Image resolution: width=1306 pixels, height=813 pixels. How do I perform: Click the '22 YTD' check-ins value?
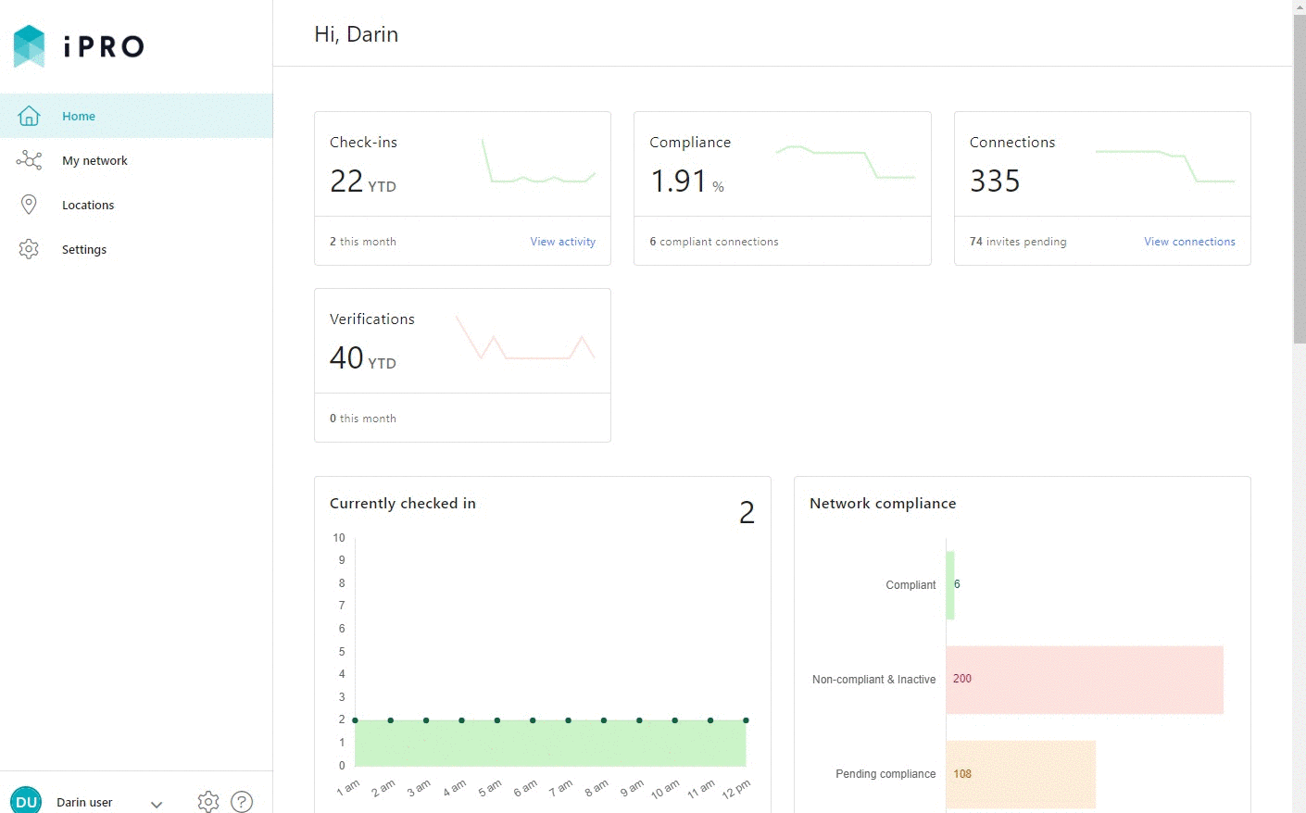click(x=363, y=181)
